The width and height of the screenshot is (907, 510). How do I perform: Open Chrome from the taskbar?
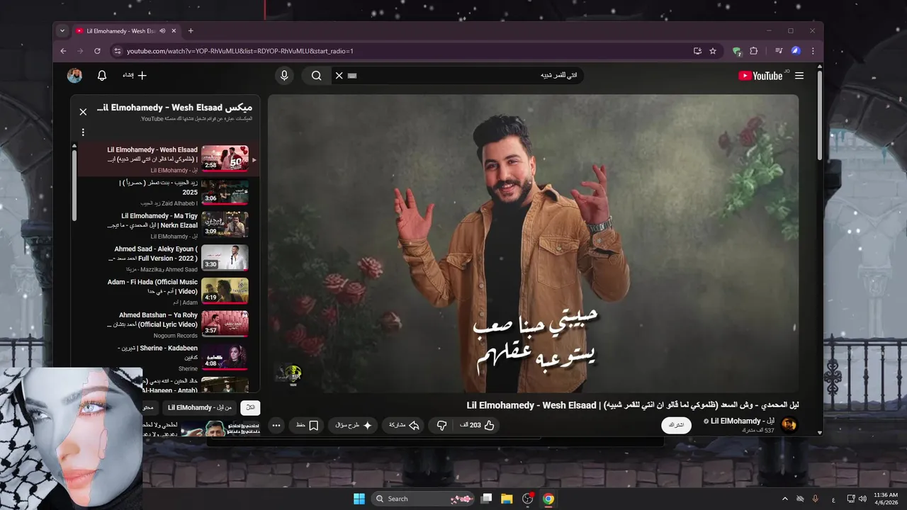coord(548,499)
